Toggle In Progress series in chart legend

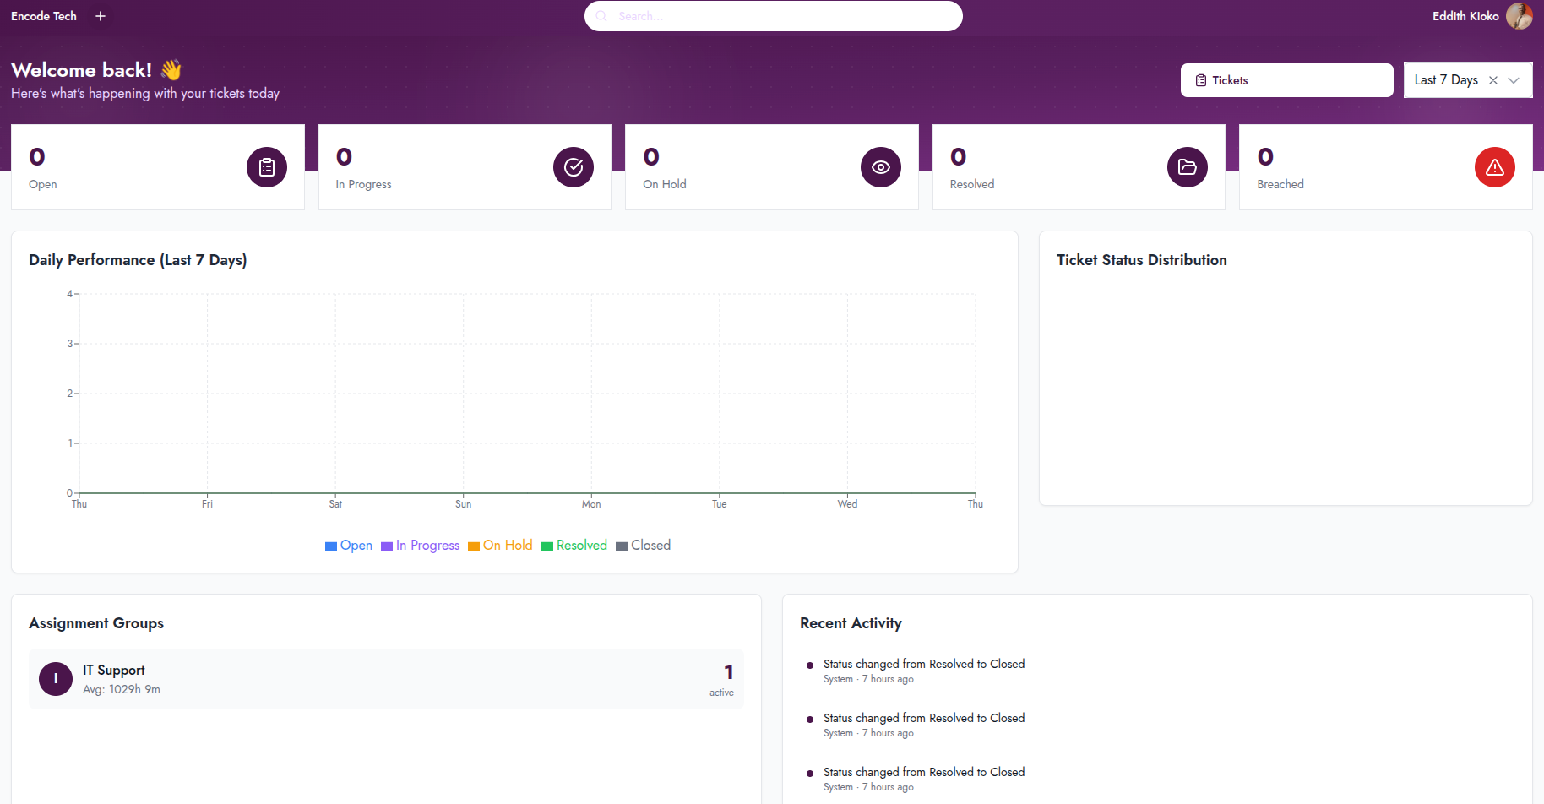tap(421, 546)
